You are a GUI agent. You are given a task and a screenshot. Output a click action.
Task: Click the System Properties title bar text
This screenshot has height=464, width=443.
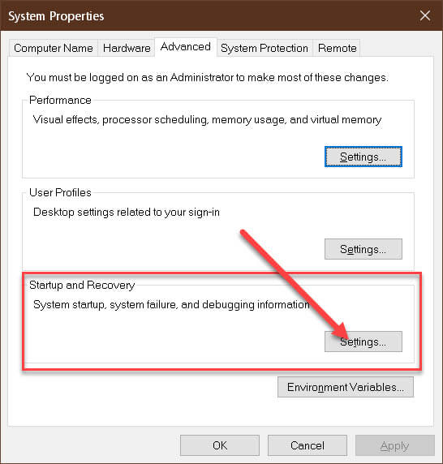tap(56, 16)
